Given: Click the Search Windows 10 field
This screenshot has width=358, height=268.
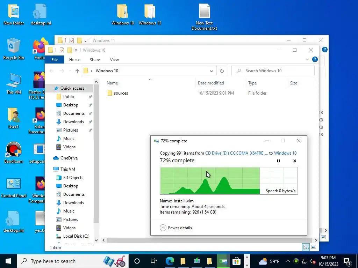Looking at the screenshot, I should click(x=273, y=71).
